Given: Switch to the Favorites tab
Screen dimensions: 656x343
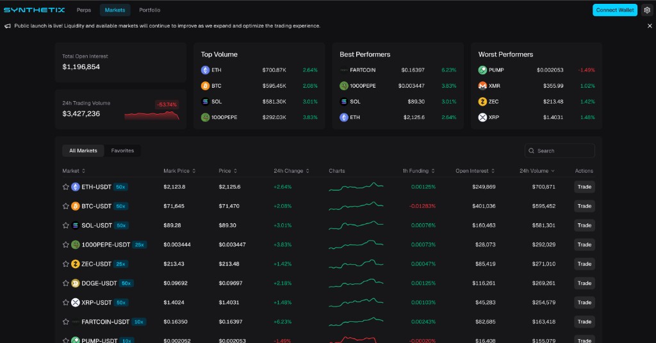Looking at the screenshot, I should point(122,151).
